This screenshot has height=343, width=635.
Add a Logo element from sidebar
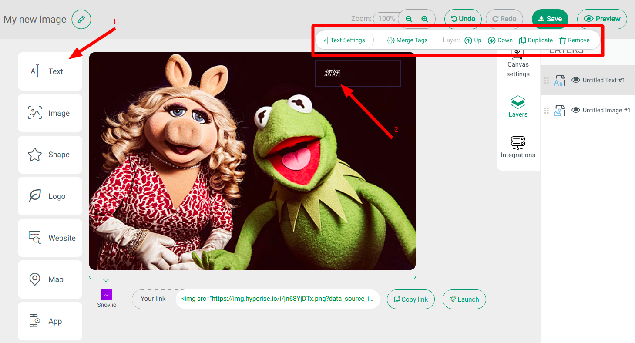[x=50, y=196]
